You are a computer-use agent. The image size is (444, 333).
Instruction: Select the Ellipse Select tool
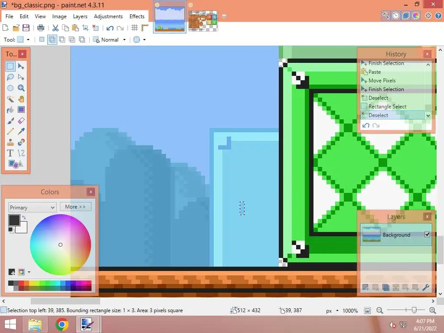point(10,88)
